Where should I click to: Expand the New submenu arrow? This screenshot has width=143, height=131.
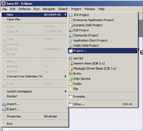[65, 15]
